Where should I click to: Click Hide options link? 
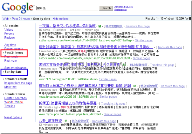60,19
